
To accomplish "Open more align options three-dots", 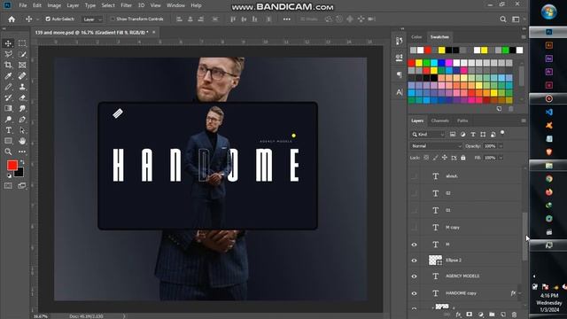I will (287, 19).
